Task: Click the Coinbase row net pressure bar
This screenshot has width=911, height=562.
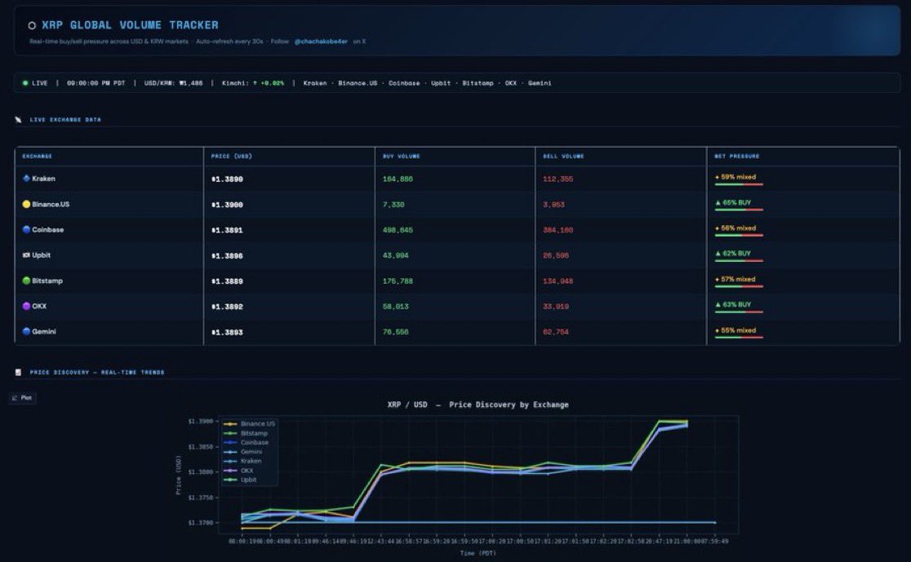Action: tap(739, 236)
